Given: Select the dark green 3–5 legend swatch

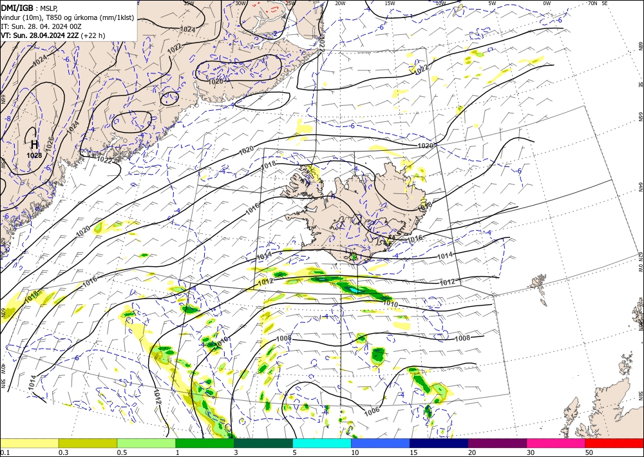Looking at the screenshot, I should point(263,443).
